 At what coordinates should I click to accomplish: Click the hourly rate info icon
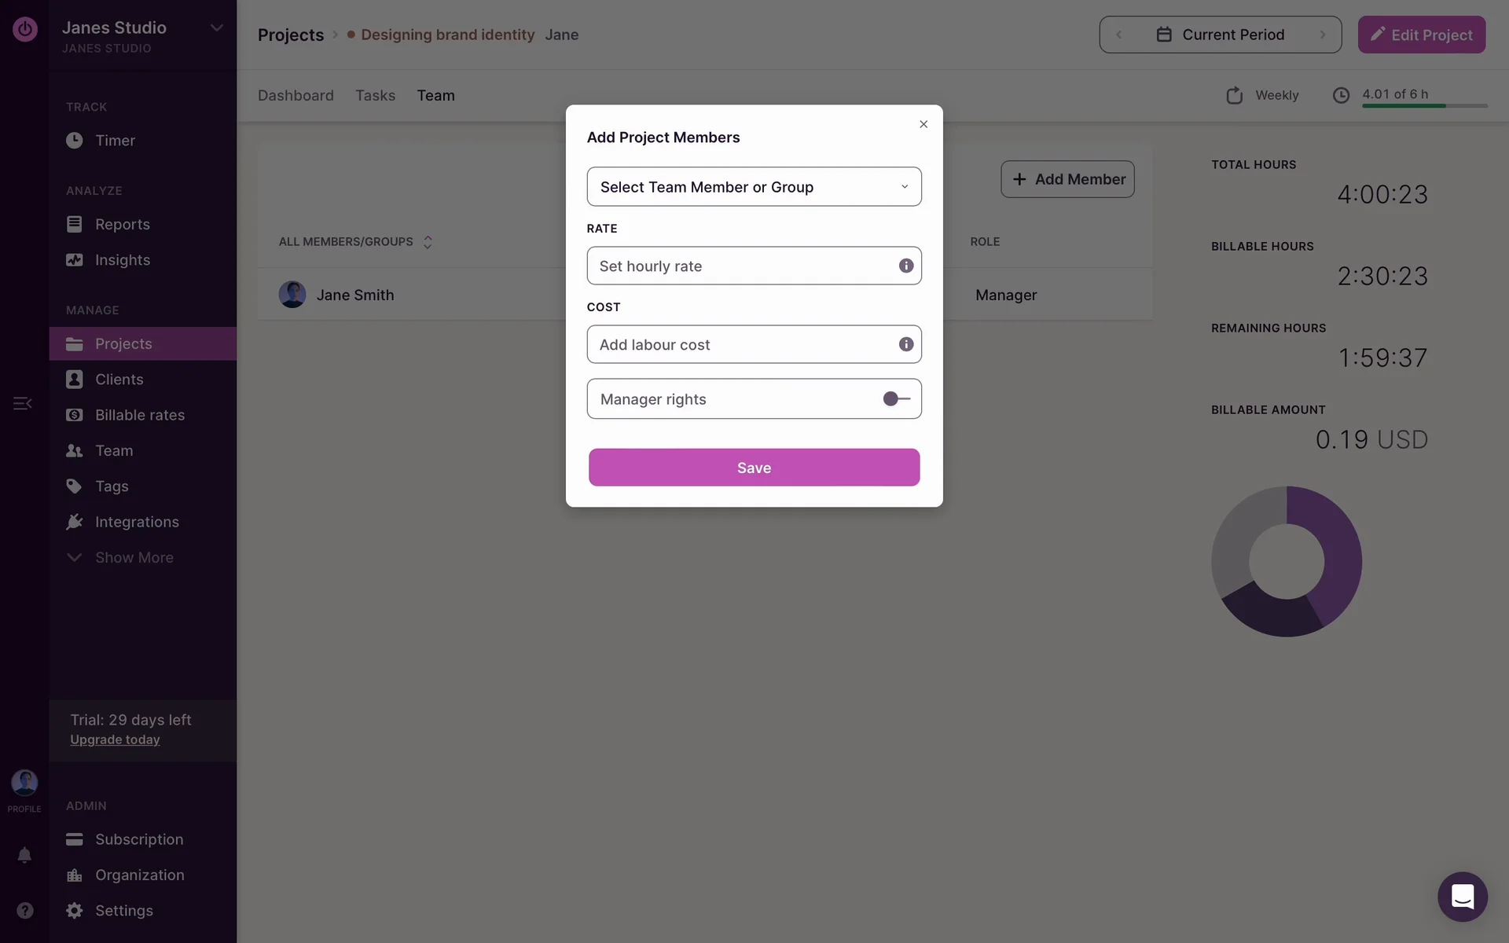click(906, 266)
